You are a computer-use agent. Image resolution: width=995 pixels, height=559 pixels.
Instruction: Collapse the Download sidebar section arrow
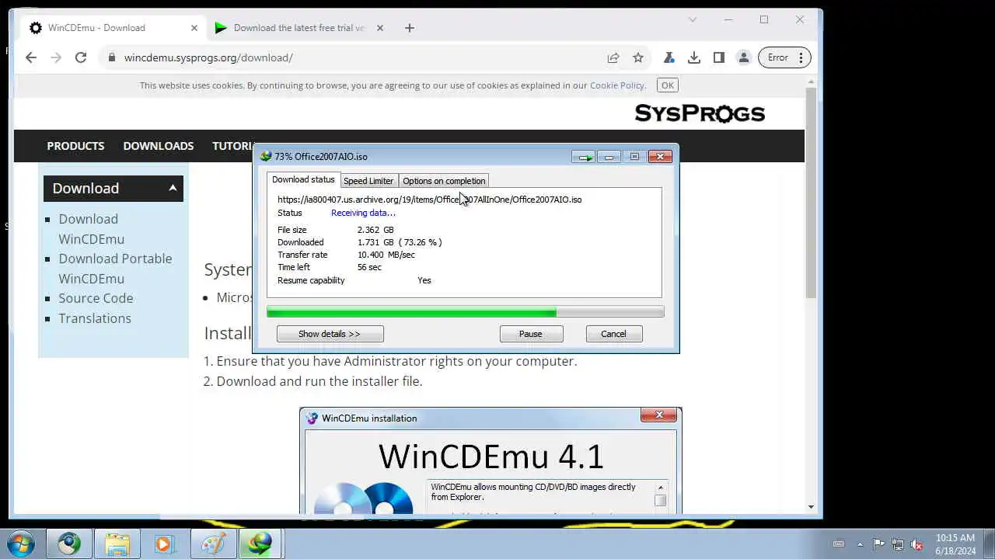pyautogui.click(x=173, y=188)
